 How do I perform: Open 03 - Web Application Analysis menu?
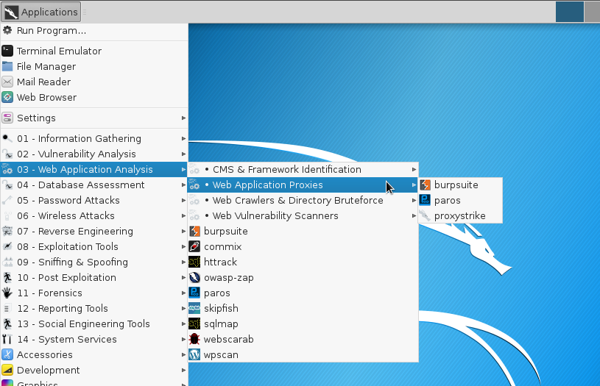(94, 169)
